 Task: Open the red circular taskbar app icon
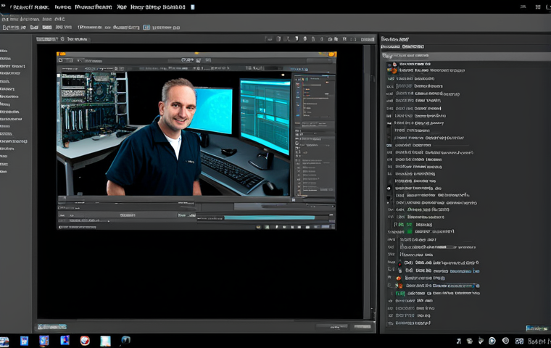[85, 341]
